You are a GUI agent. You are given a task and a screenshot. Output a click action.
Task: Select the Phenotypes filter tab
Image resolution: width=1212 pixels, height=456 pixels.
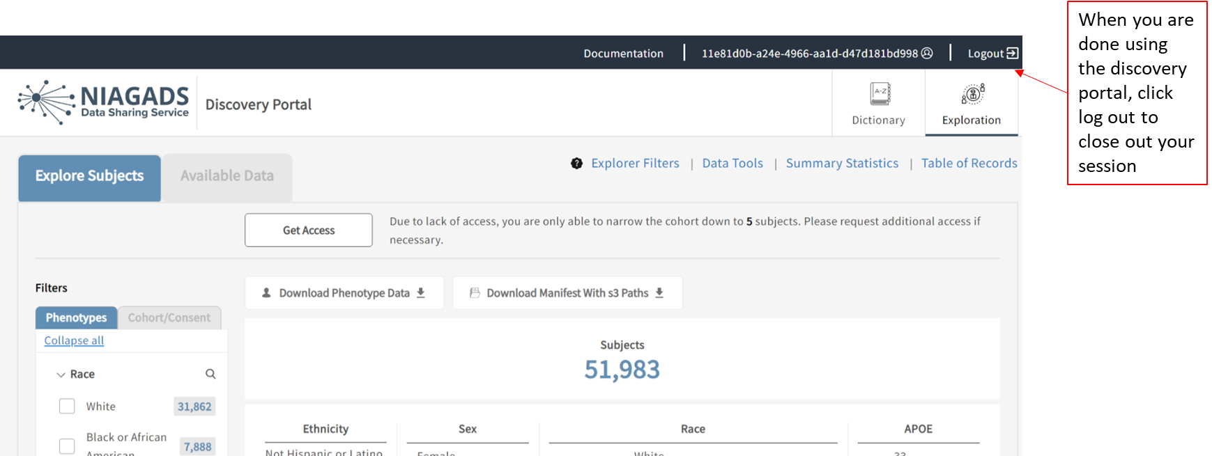click(77, 317)
